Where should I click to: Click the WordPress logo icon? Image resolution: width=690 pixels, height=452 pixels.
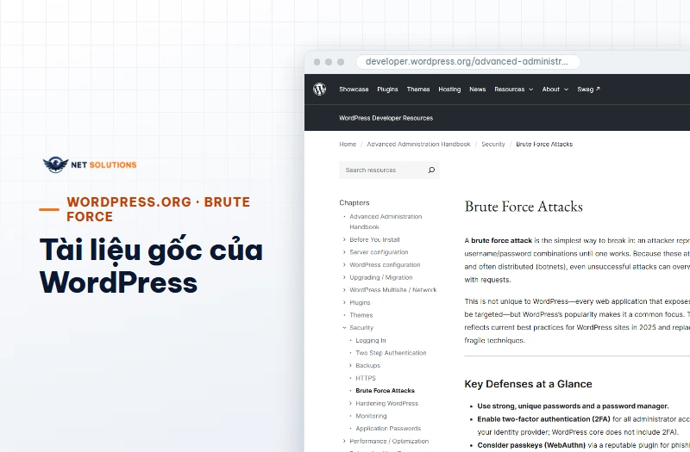[319, 90]
